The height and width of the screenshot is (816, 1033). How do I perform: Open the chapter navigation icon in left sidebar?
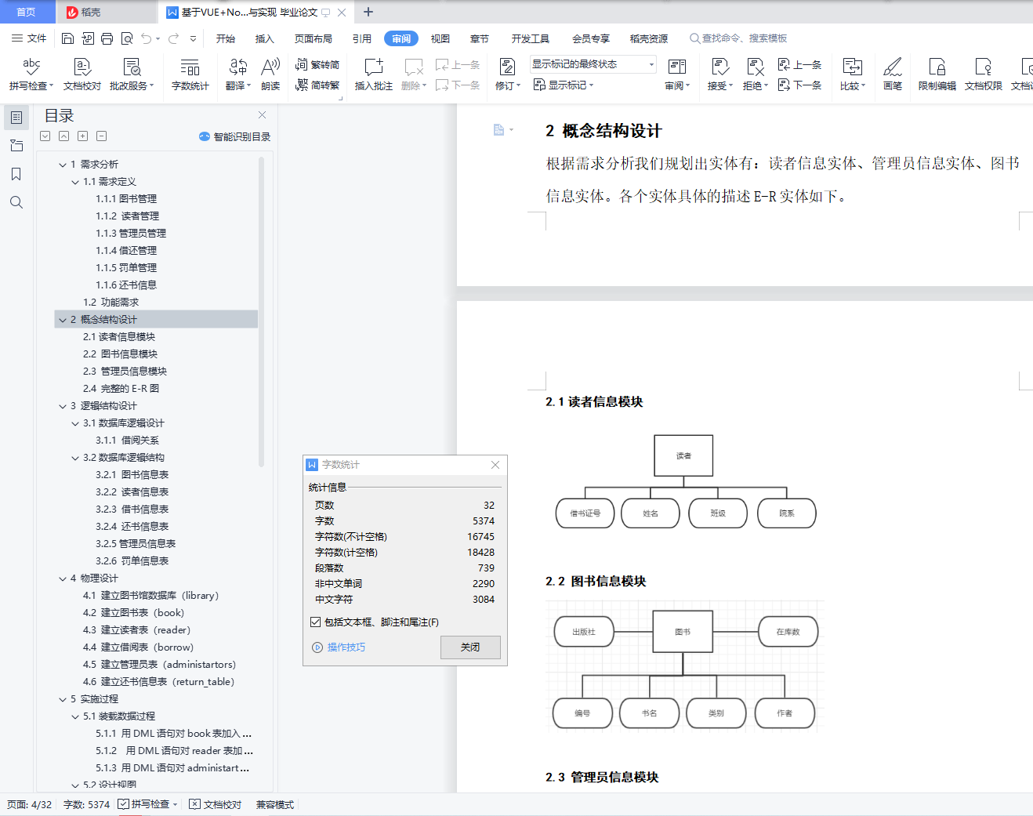point(16,146)
